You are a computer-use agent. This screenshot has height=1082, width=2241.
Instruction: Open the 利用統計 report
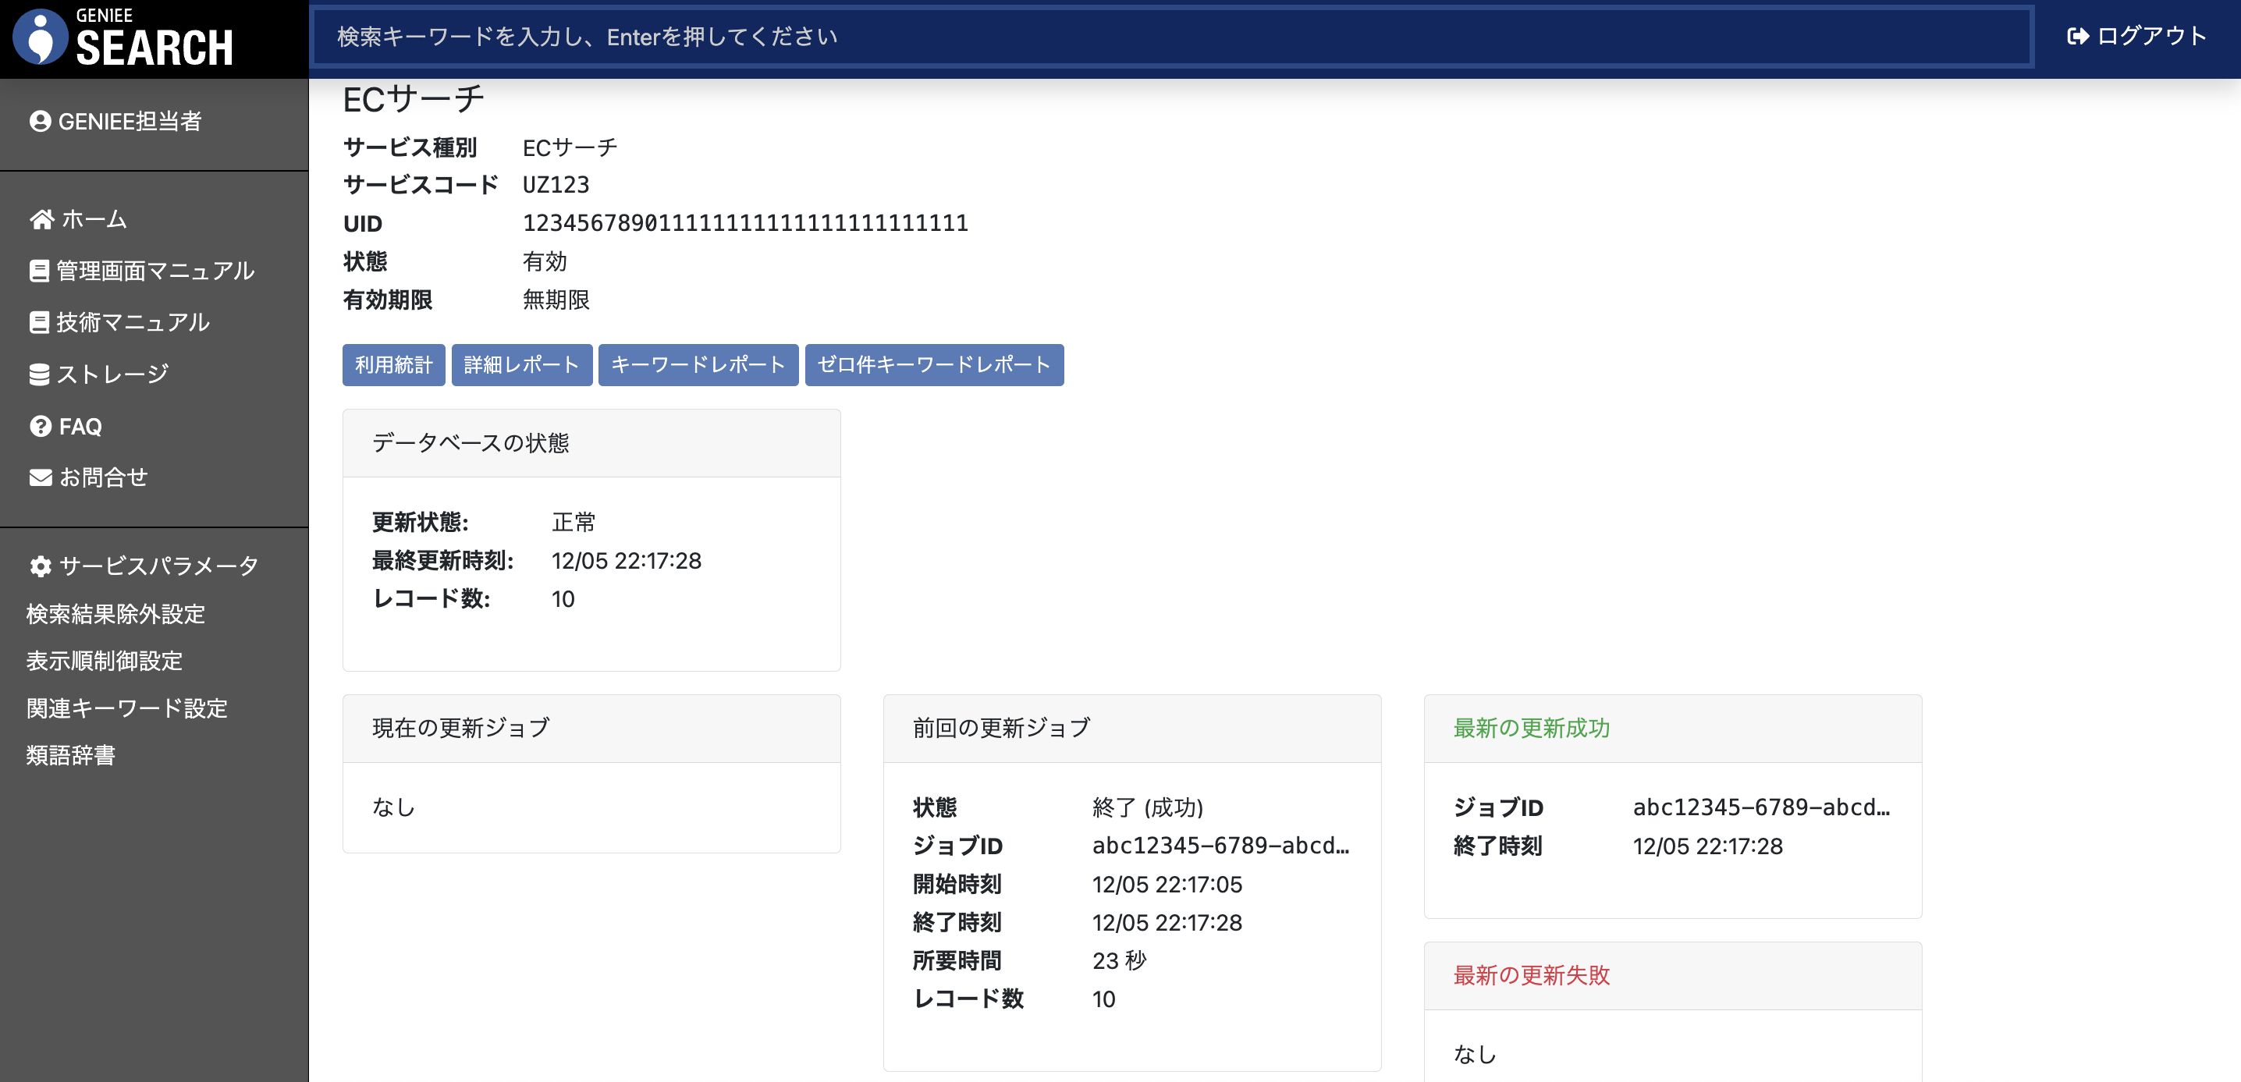393,365
